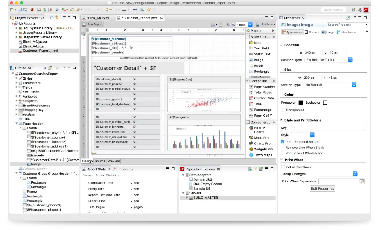Uncheck Print Repeated Values checkbox

click(283, 142)
